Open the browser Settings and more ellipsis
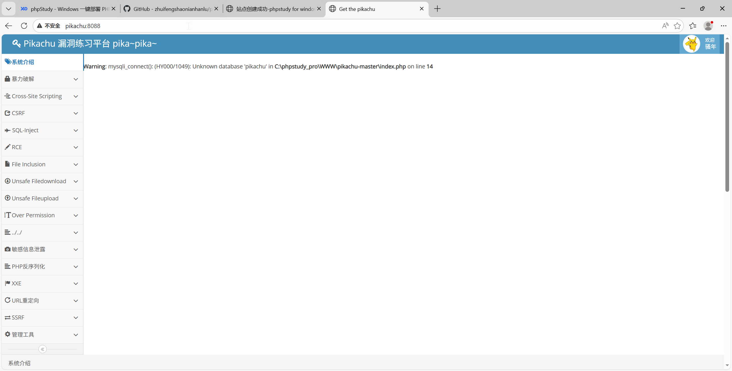The image size is (732, 371). pyautogui.click(x=724, y=26)
